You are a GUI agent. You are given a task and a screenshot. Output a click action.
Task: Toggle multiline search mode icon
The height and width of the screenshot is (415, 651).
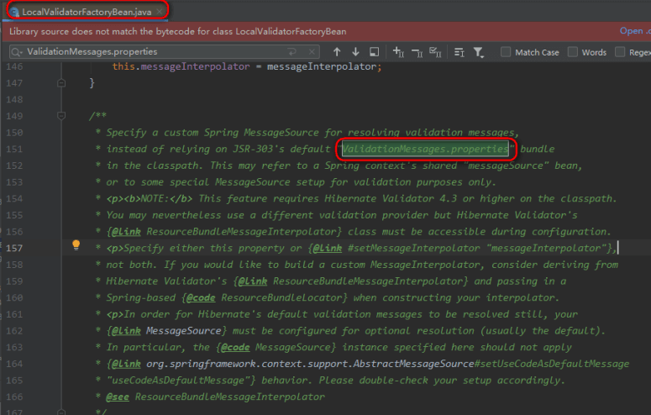pyautogui.click(x=459, y=52)
